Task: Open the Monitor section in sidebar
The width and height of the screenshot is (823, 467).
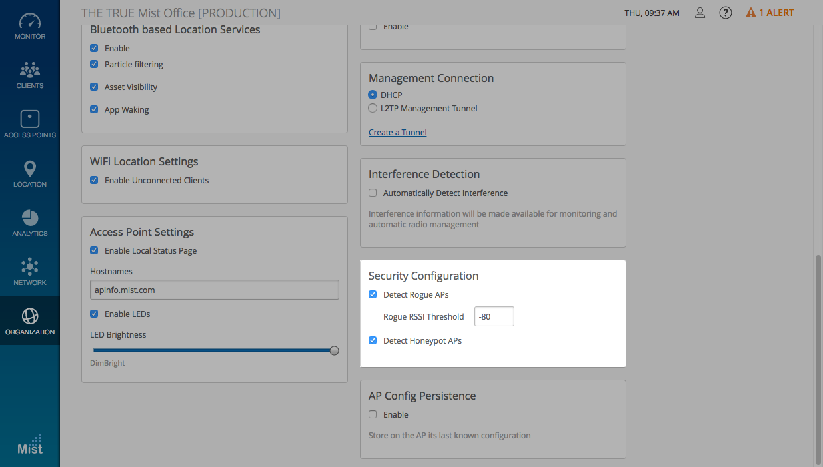Action: point(30,26)
